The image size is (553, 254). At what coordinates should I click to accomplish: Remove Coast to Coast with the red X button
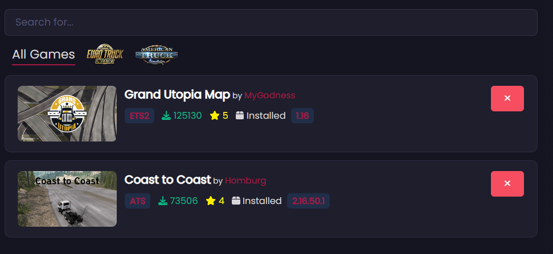[507, 184]
